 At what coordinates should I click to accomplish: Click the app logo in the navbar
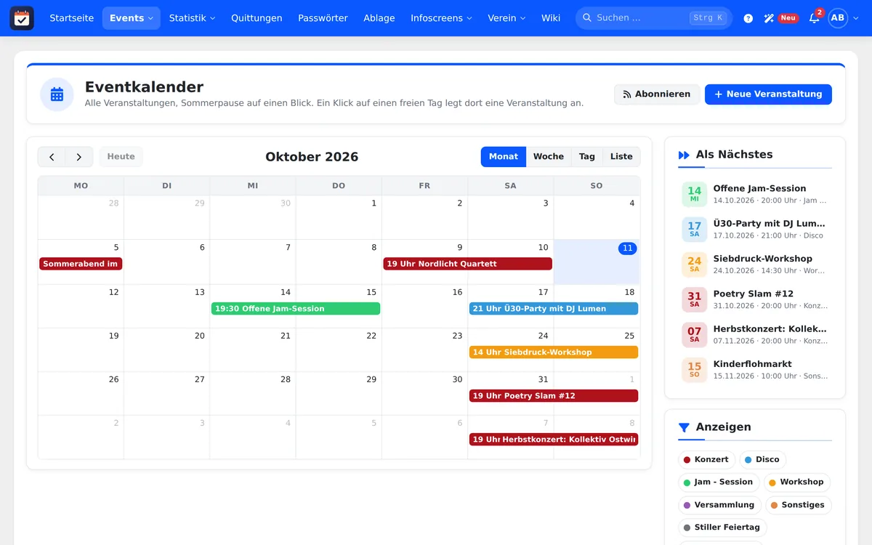coord(22,18)
